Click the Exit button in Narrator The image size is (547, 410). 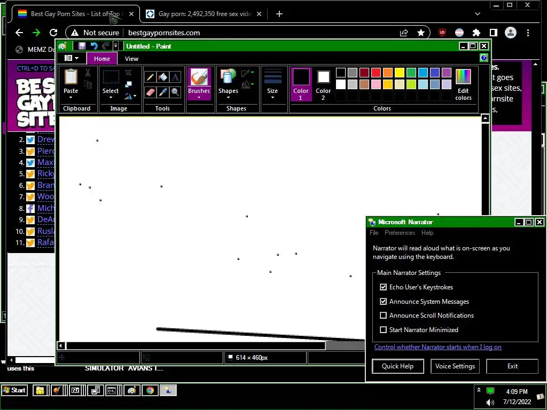512,366
